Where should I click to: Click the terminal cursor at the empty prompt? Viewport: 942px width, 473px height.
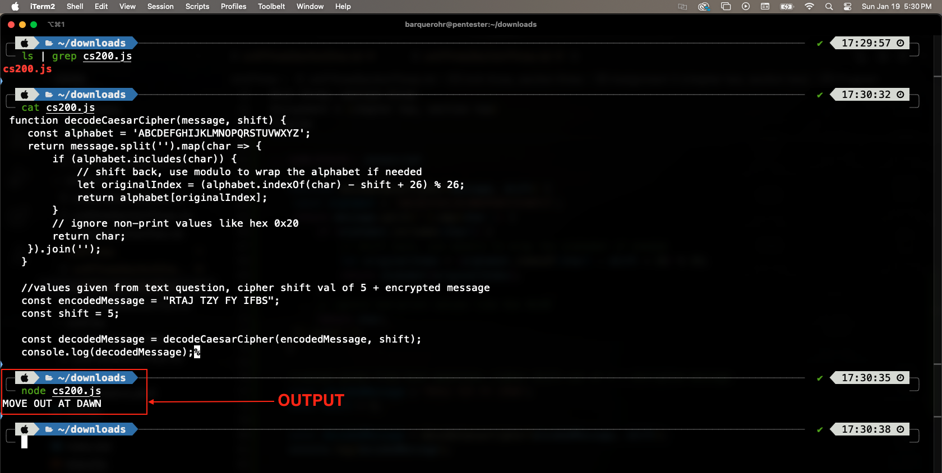[x=24, y=442]
